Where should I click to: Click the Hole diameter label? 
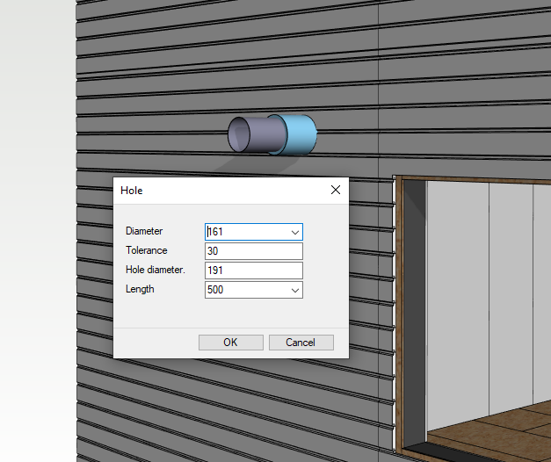(155, 271)
